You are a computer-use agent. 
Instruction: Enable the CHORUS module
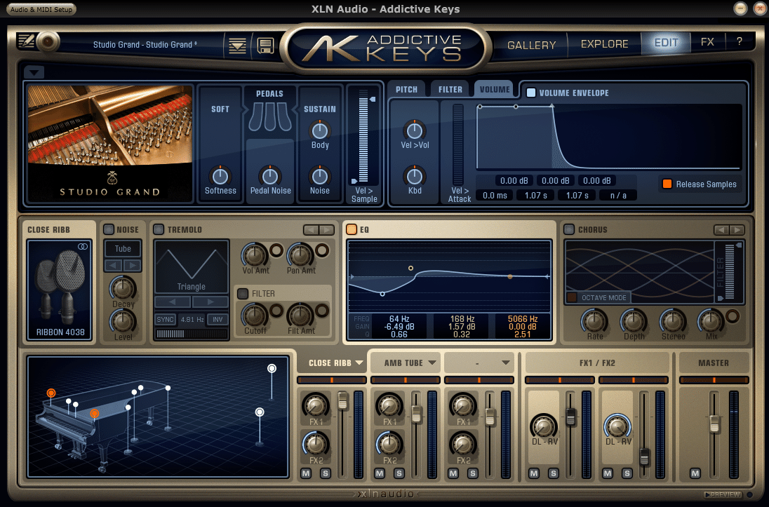pyautogui.click(x=569, y=229)
